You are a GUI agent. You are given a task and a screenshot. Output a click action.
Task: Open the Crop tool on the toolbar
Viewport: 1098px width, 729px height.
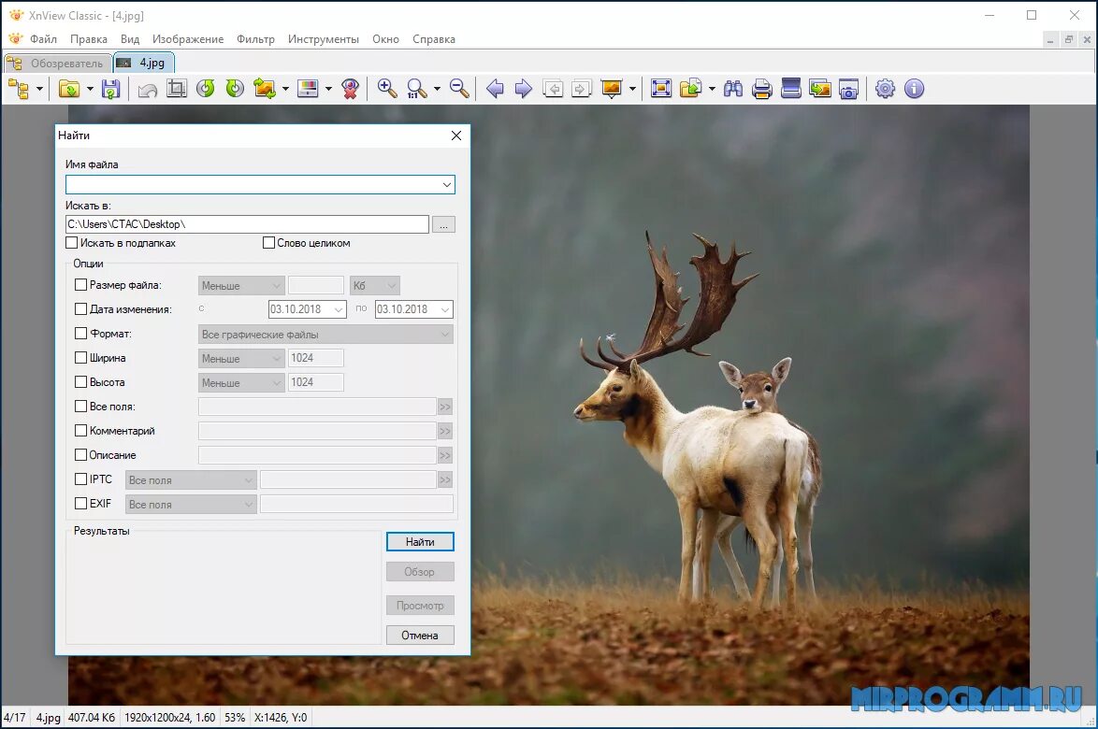click(x=177, y=89)
